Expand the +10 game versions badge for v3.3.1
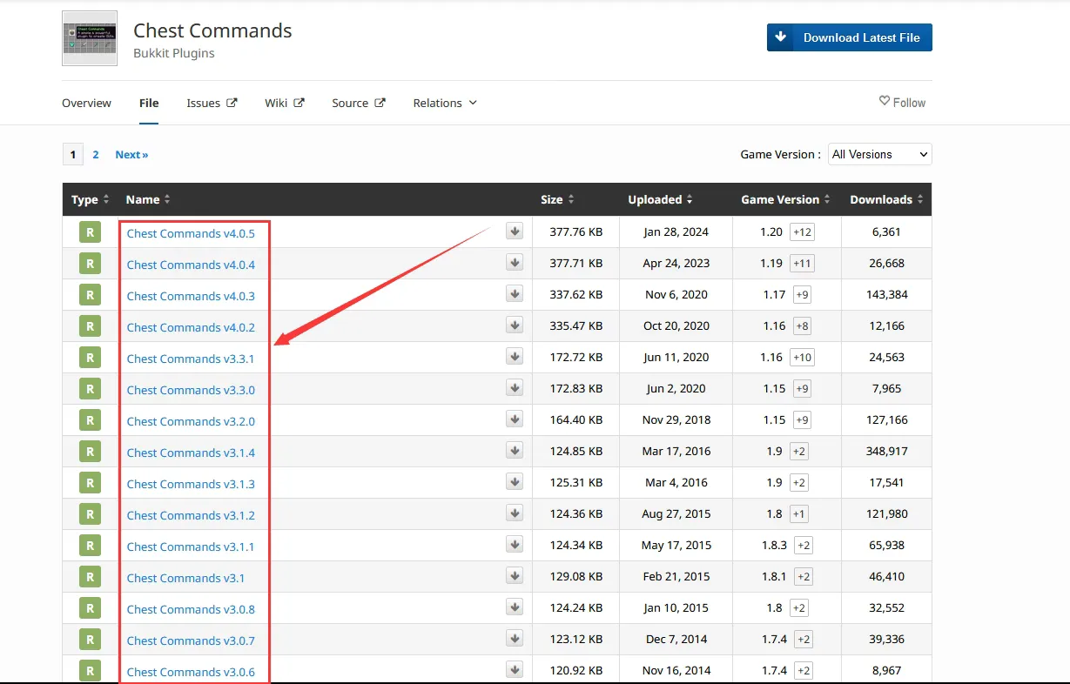1070x684 pixels. click(802, 358)
